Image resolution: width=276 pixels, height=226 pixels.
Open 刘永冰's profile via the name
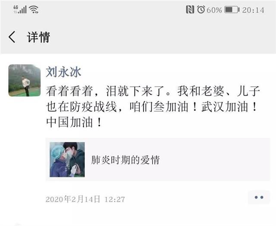[x=63, y=72]
